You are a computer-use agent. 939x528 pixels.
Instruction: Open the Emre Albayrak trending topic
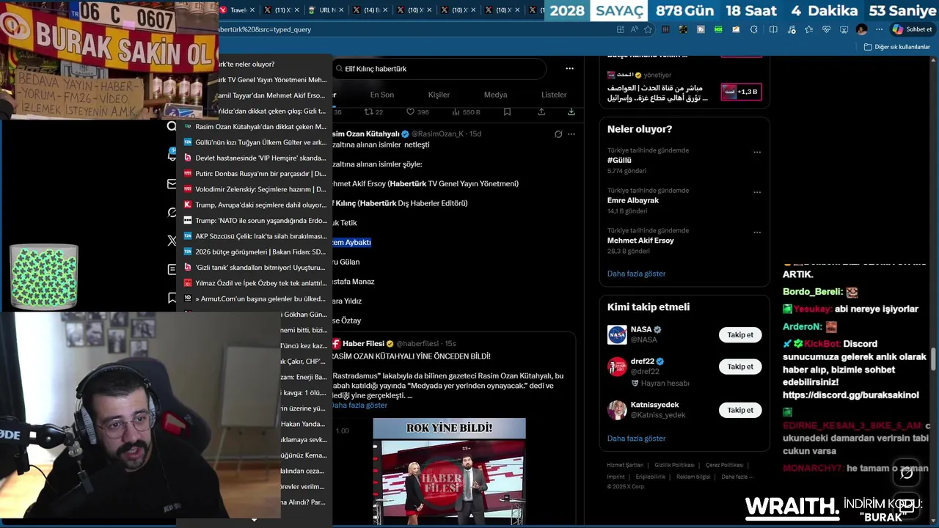633,200
